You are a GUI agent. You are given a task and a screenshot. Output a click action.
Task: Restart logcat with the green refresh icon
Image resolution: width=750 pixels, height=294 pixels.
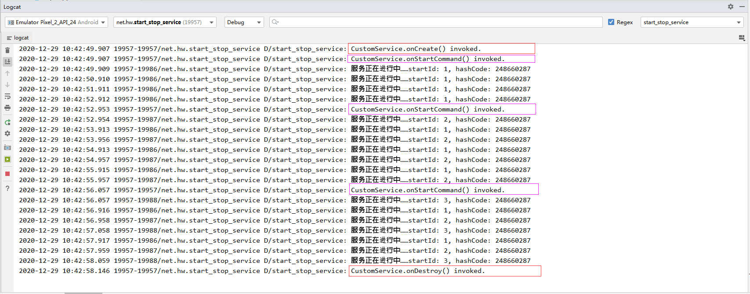click(7, 122)
